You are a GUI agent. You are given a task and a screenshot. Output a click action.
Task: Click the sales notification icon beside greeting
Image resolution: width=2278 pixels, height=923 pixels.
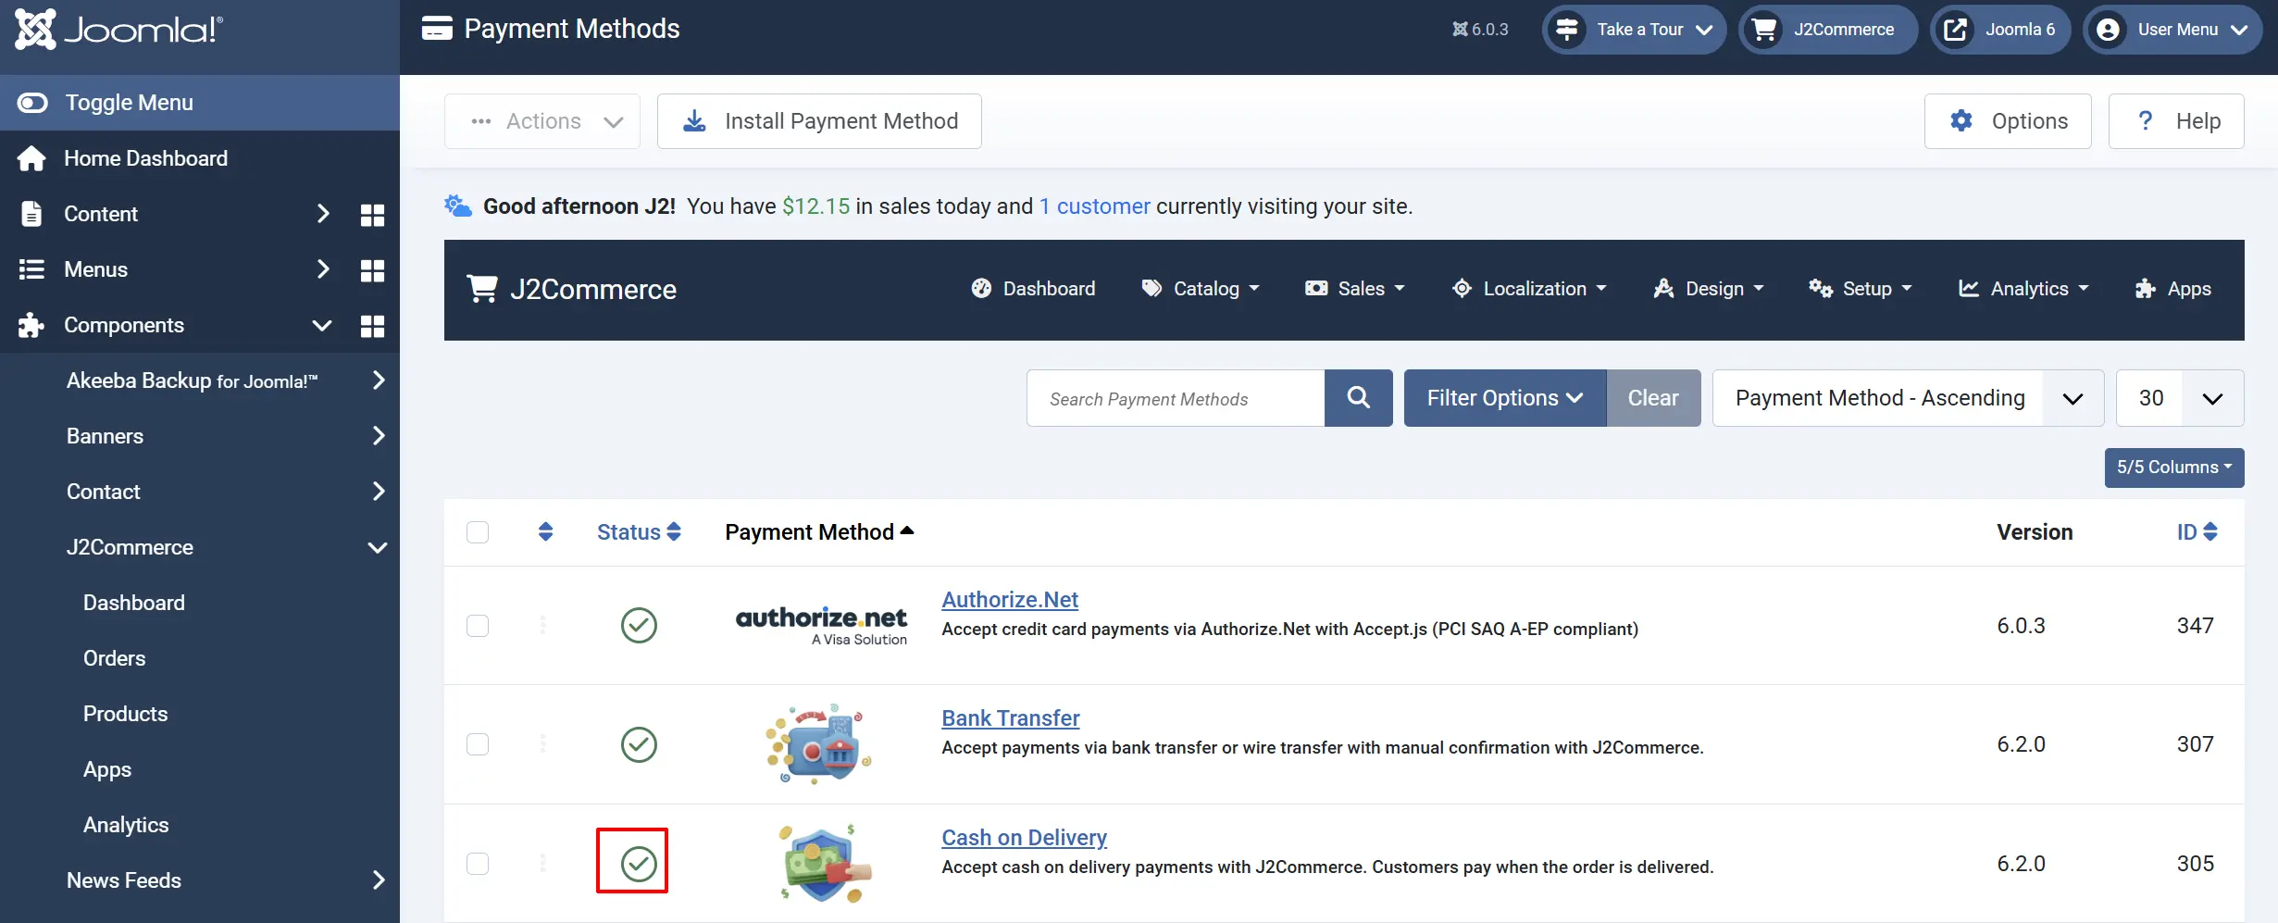click(x=458, y=206)
